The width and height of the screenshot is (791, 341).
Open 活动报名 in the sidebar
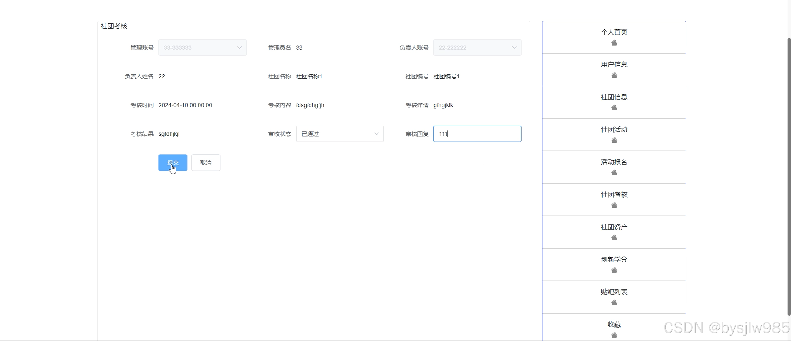(x=614, y=167)
